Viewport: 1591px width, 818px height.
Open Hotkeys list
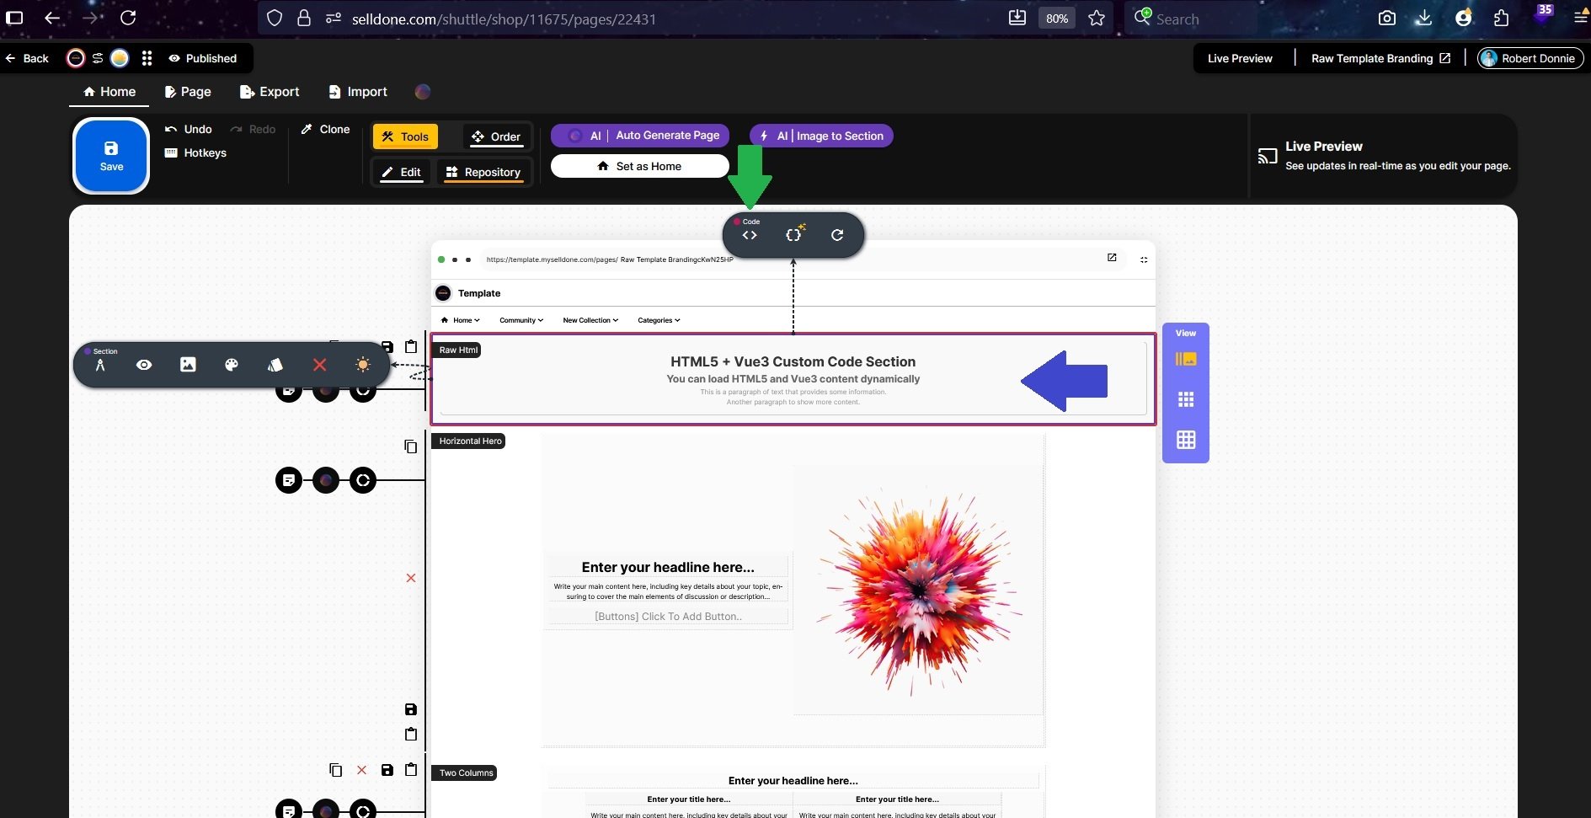click(195, 152)
